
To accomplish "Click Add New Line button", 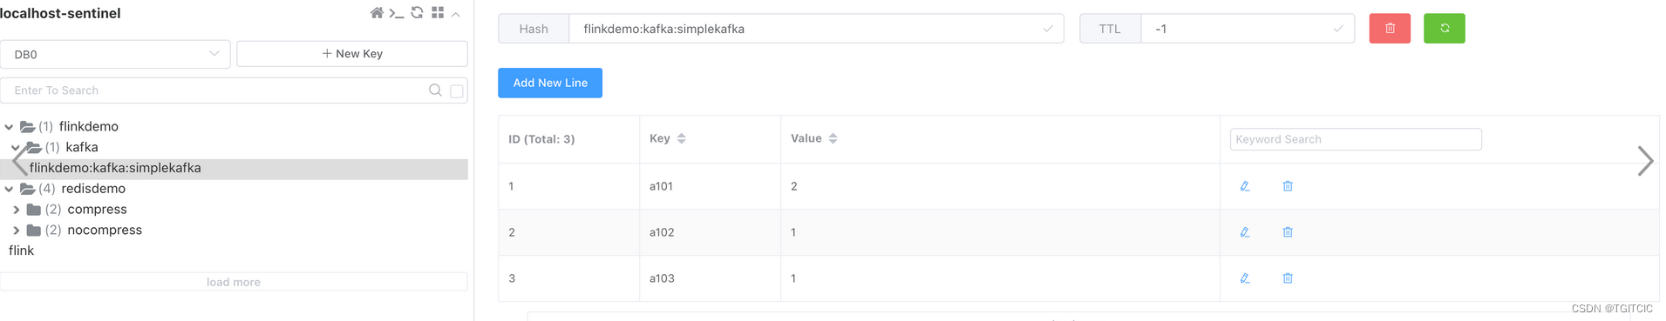I will pos(550,83).
